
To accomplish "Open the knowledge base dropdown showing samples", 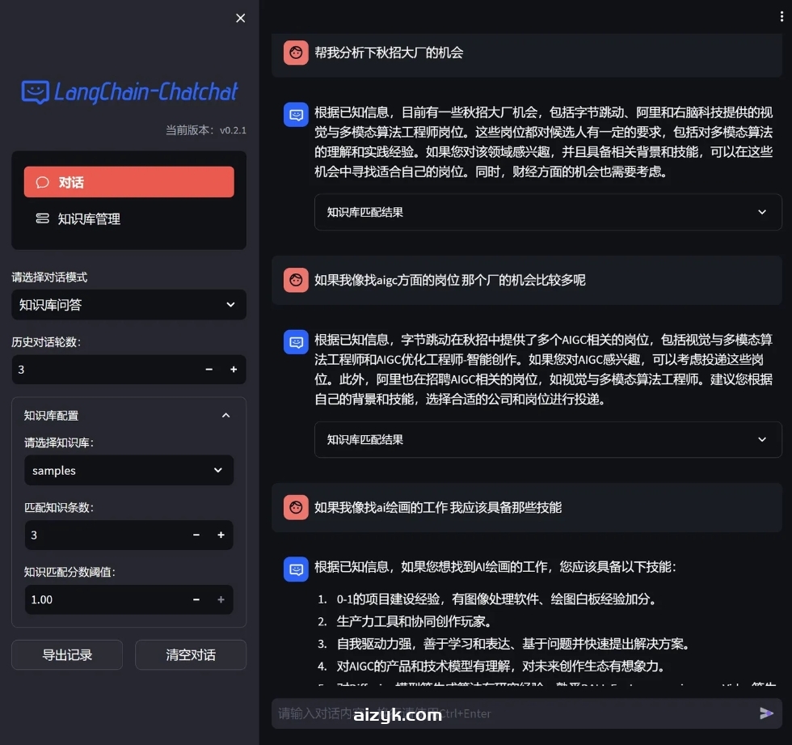I will (128, 470).
